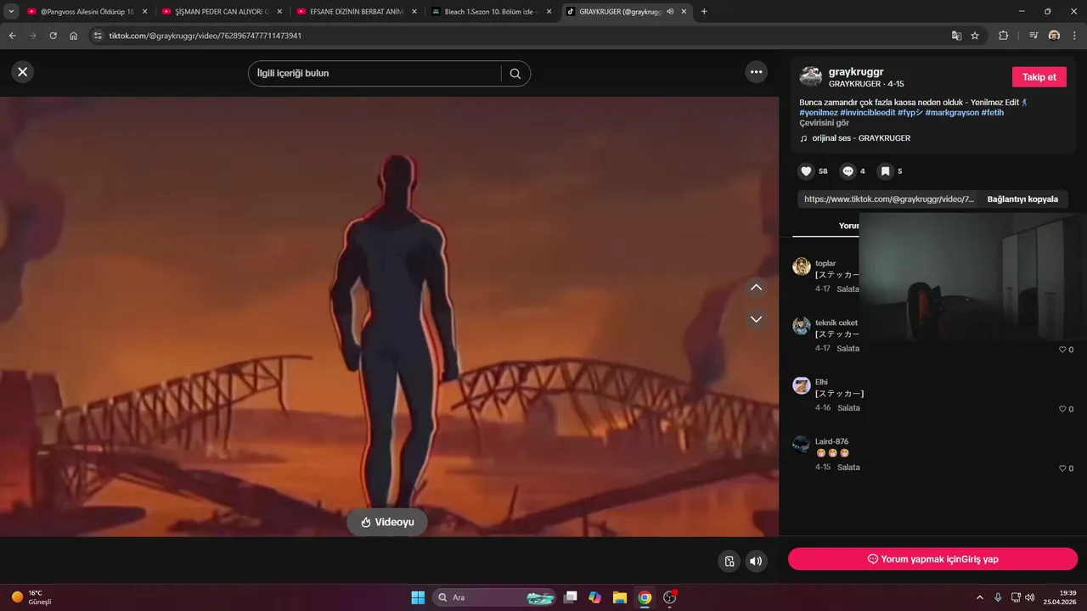This screenshot has height=611, width=1087.
Task: Follow graykruggr with "Takip et"
Action: 1039,77
